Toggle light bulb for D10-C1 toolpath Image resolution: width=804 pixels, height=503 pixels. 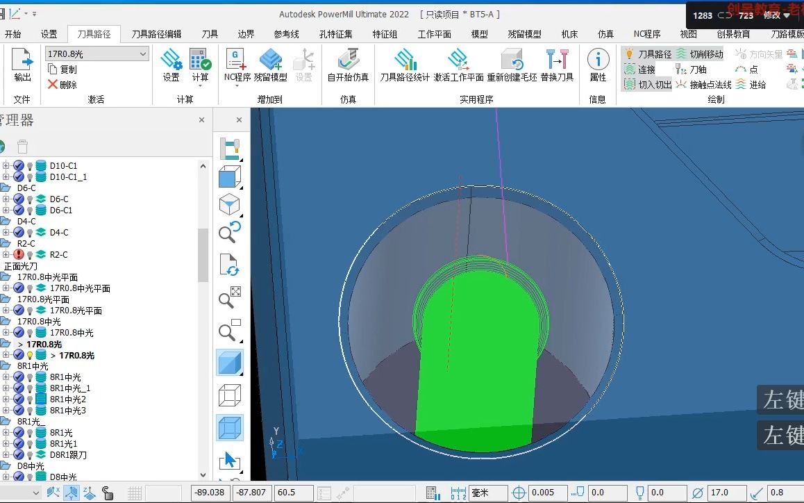click(30, 166)
